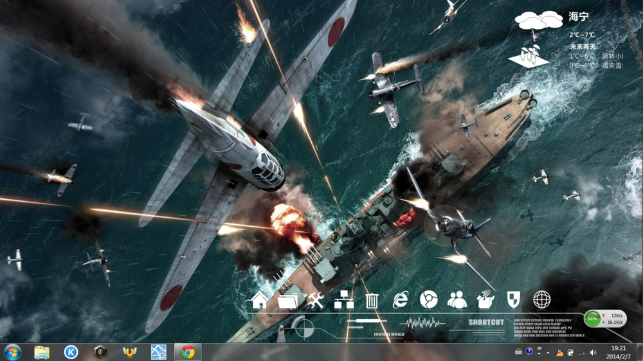Open the blue help question mark icon
Image resolution: width=643 pixels, height=361 pixels.
point(529,351)
